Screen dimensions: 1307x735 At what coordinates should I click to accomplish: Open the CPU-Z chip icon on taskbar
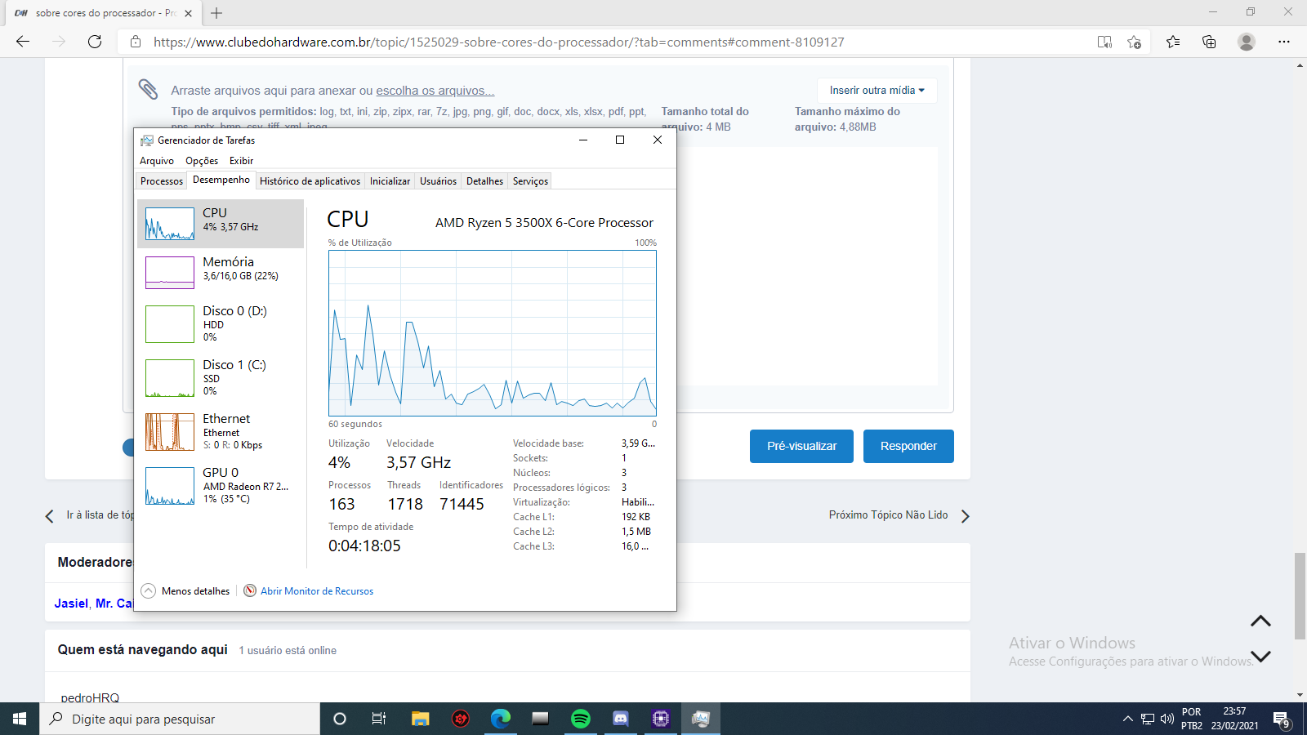(661, 719)
